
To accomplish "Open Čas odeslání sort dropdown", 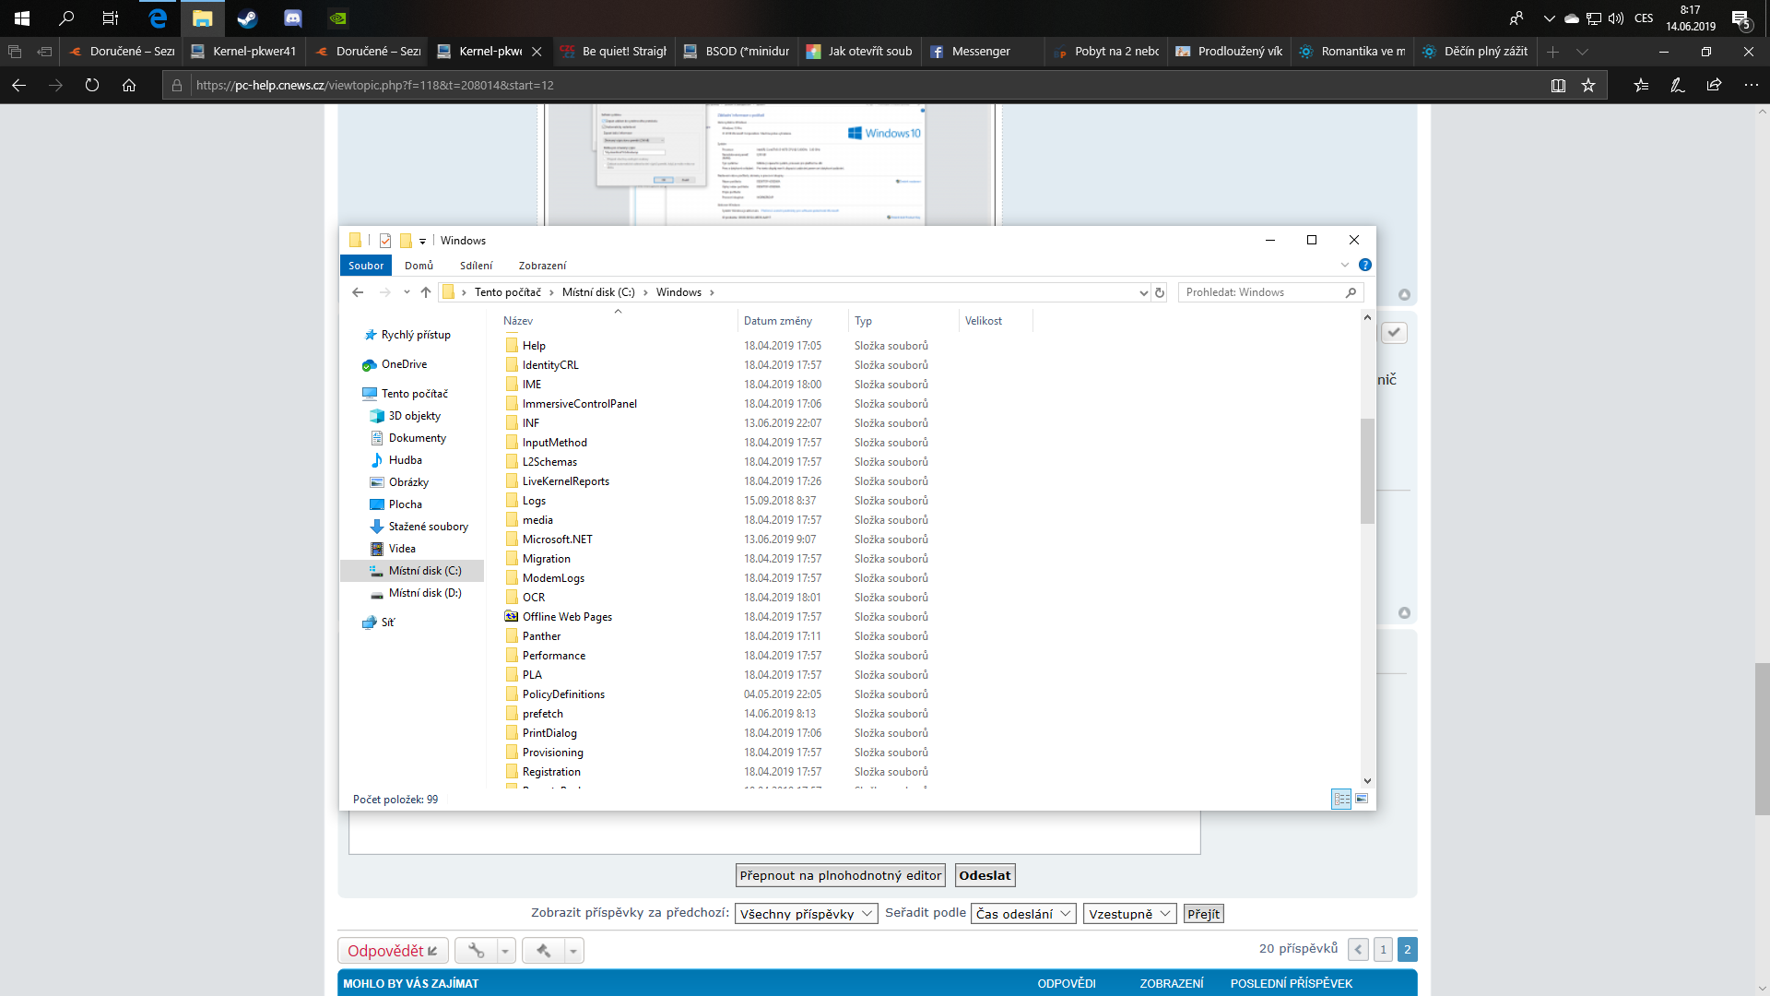I will [x=1022, y=914].
